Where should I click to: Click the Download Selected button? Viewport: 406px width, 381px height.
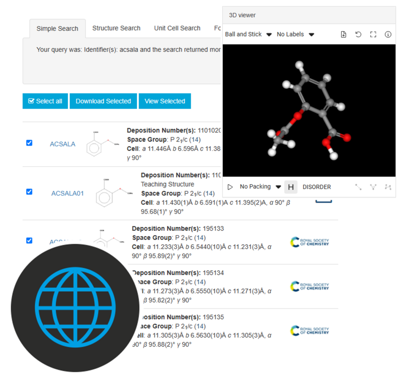pos(103,101)
